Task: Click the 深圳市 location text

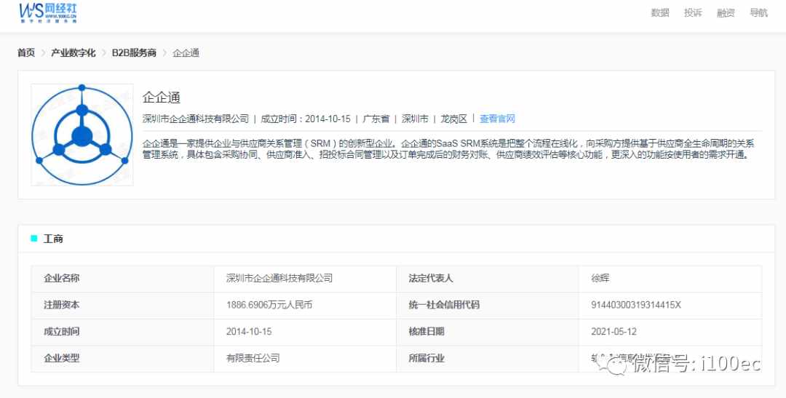Action: click(415, 119)
